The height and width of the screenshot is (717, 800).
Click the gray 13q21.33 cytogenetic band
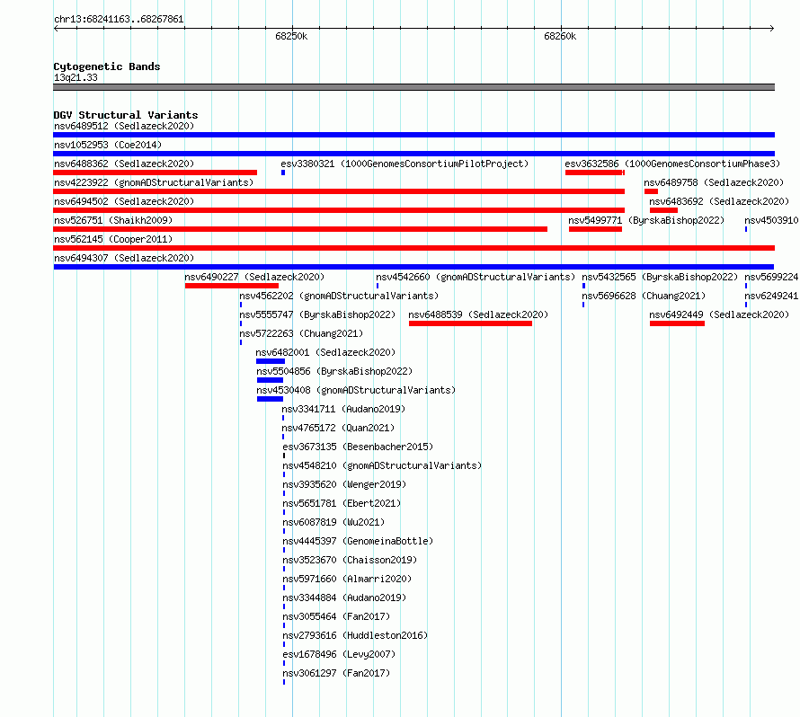pyautogui.click(x=413, y=87)
